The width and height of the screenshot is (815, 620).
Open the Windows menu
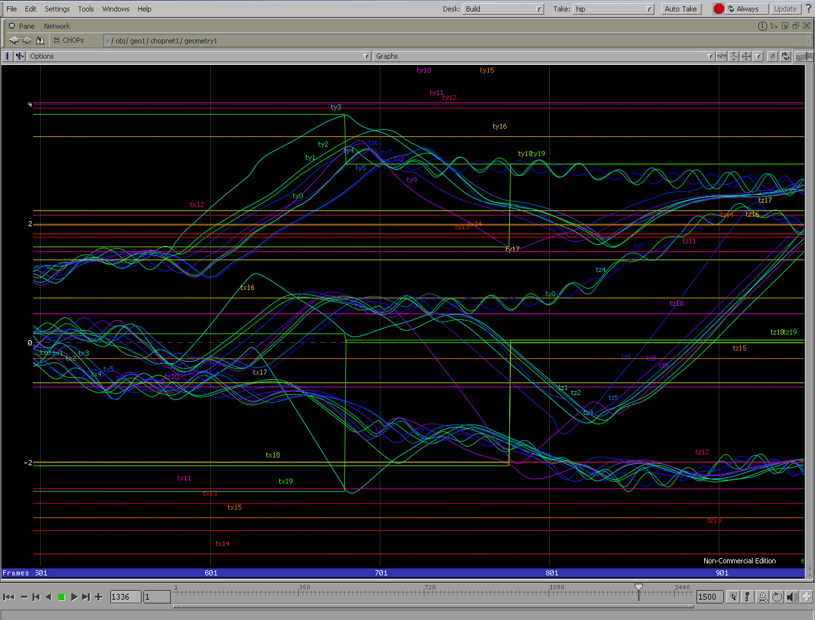tap(116, 9)
